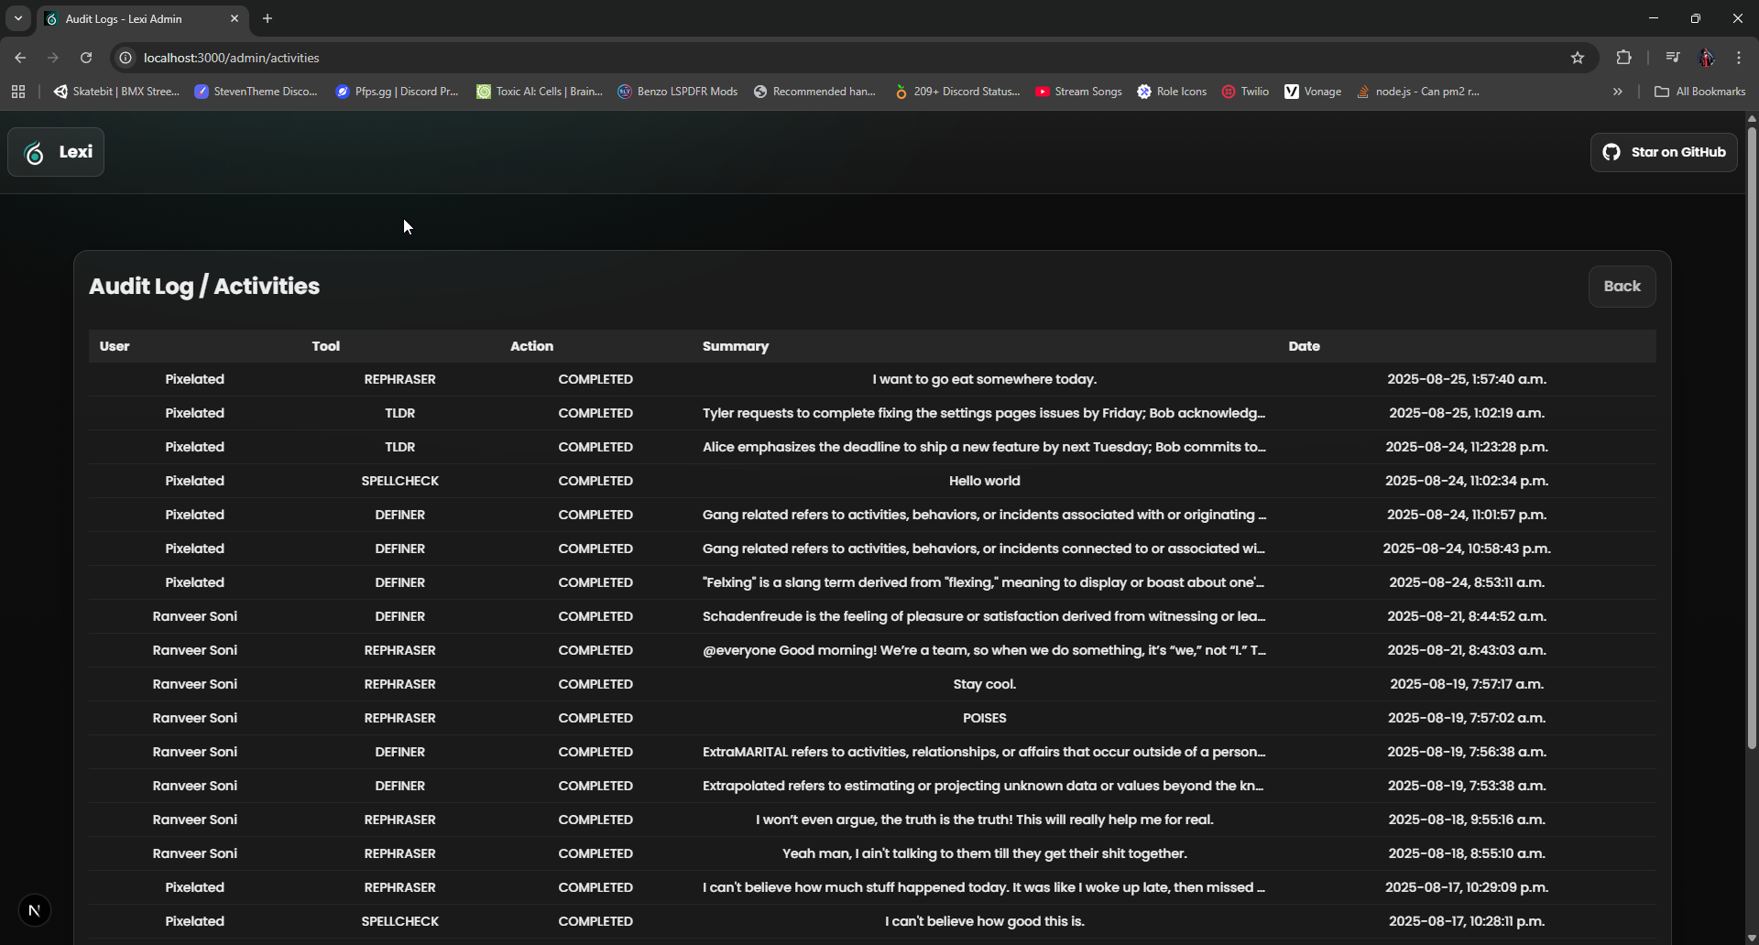Image resolution: width=1759 pixels, height=945 pixels.
Task: Click the 'POISES' summary cell
Action: 984,718
